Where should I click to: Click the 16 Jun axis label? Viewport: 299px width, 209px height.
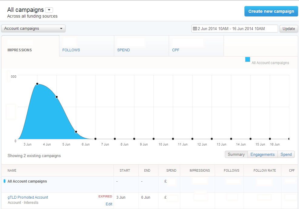[275, 144]
